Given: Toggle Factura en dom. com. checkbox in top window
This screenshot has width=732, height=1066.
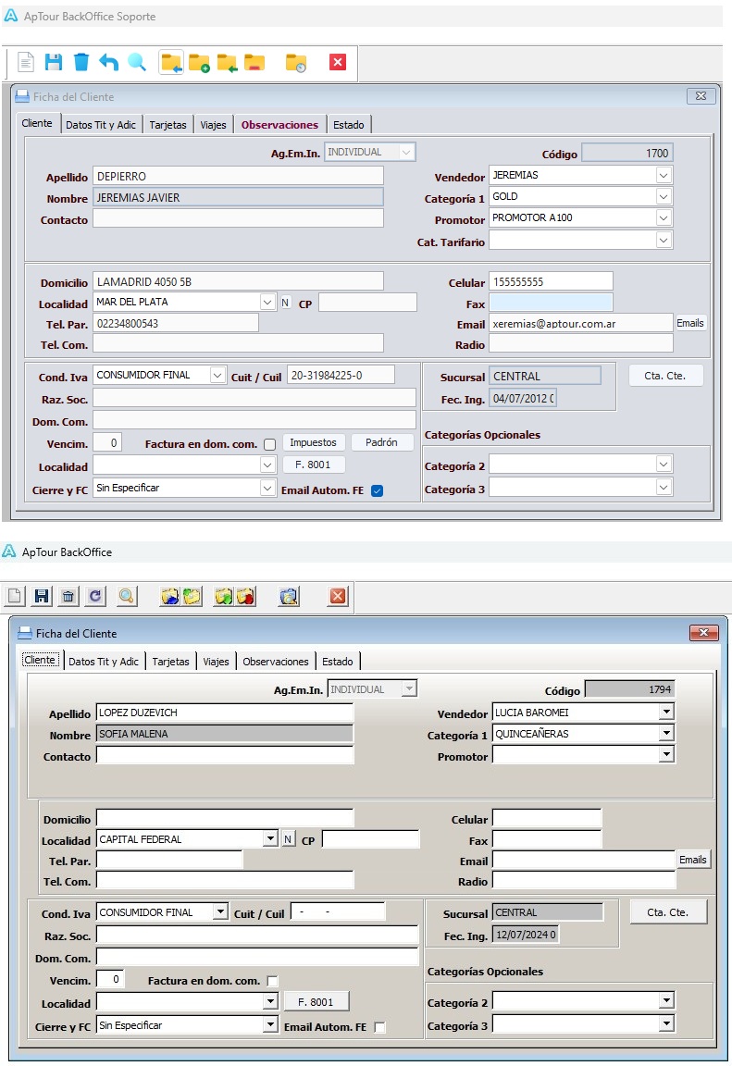Looking at the screenshot, I should tap(270, 444).
